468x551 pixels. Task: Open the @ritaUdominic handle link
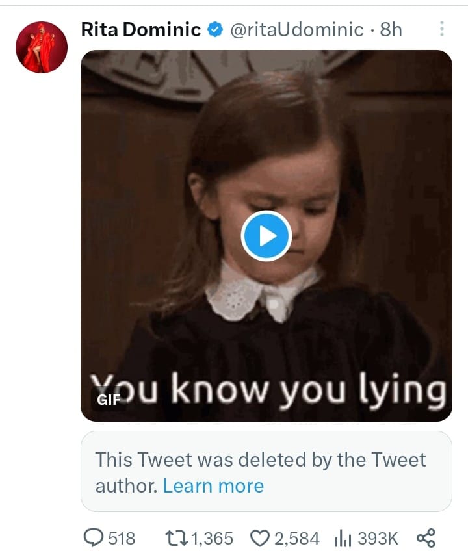(297, 29)
